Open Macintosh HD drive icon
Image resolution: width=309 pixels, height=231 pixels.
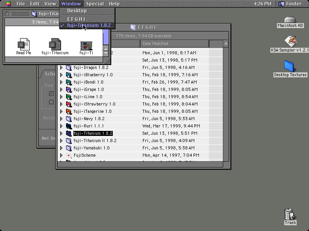click(x=290, y=20)
